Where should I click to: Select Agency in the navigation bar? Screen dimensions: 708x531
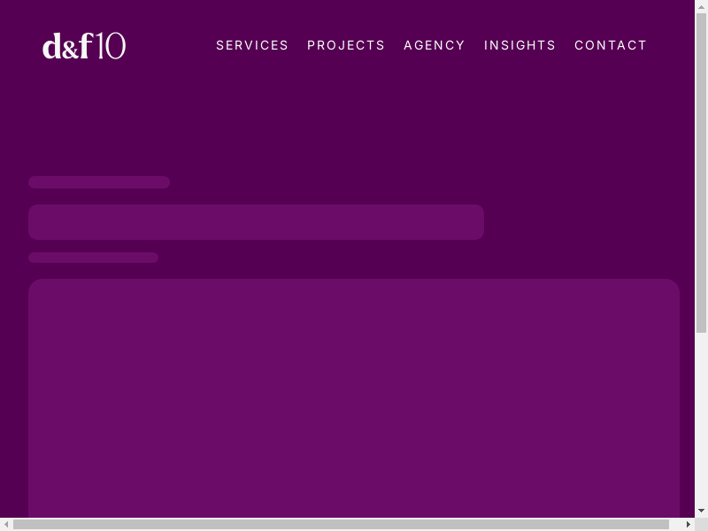pyautogui.click(x=435, y=45)
